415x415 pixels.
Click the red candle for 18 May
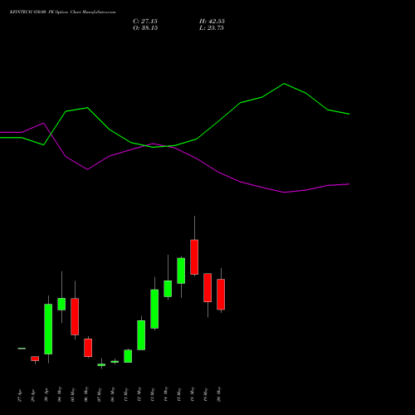tap(194, 257)
